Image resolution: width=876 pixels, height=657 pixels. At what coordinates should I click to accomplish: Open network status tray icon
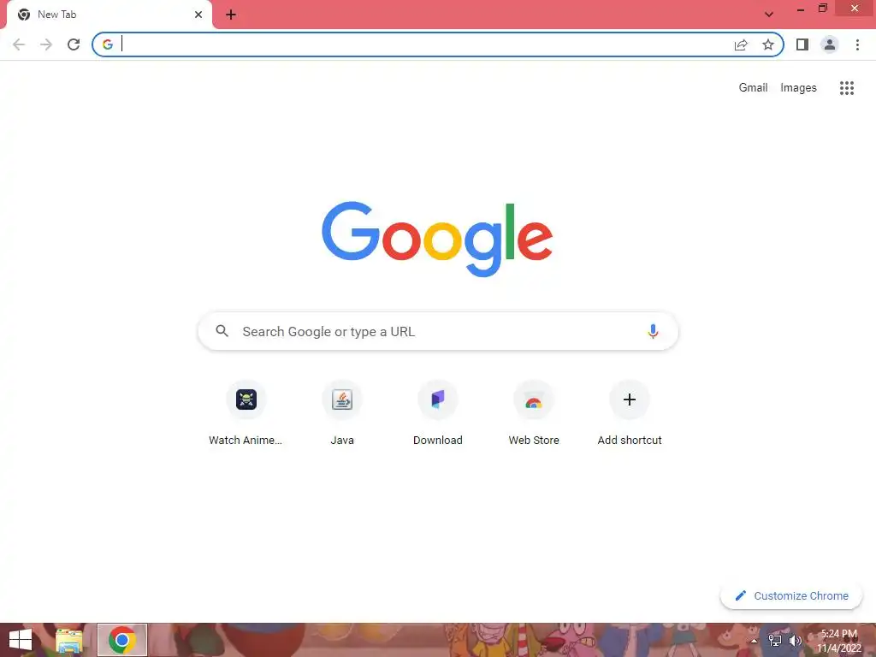(x=775, y=641)
